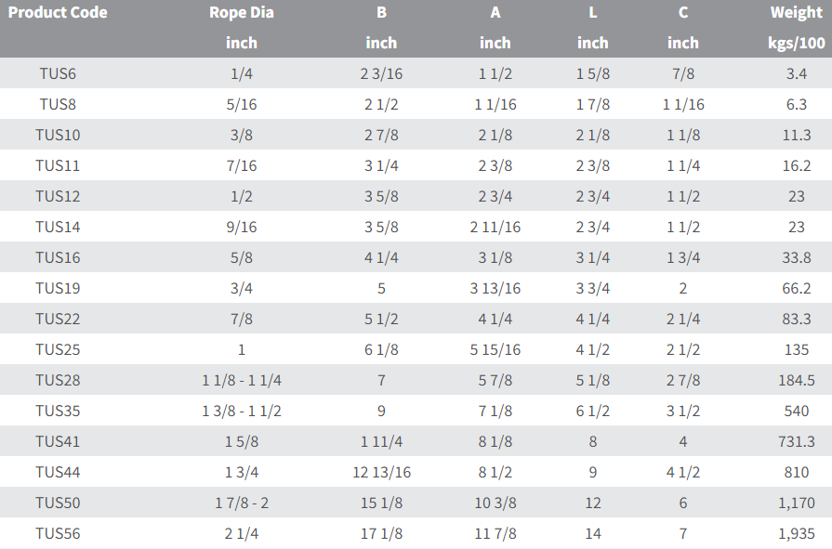
Task: Click the TUS28 product code
Action: click(58, 381)
